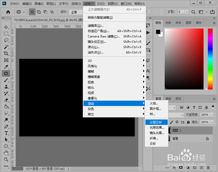Select the Lasso tool
Viewport: 218px width, 172px height.
click(6, 41)
